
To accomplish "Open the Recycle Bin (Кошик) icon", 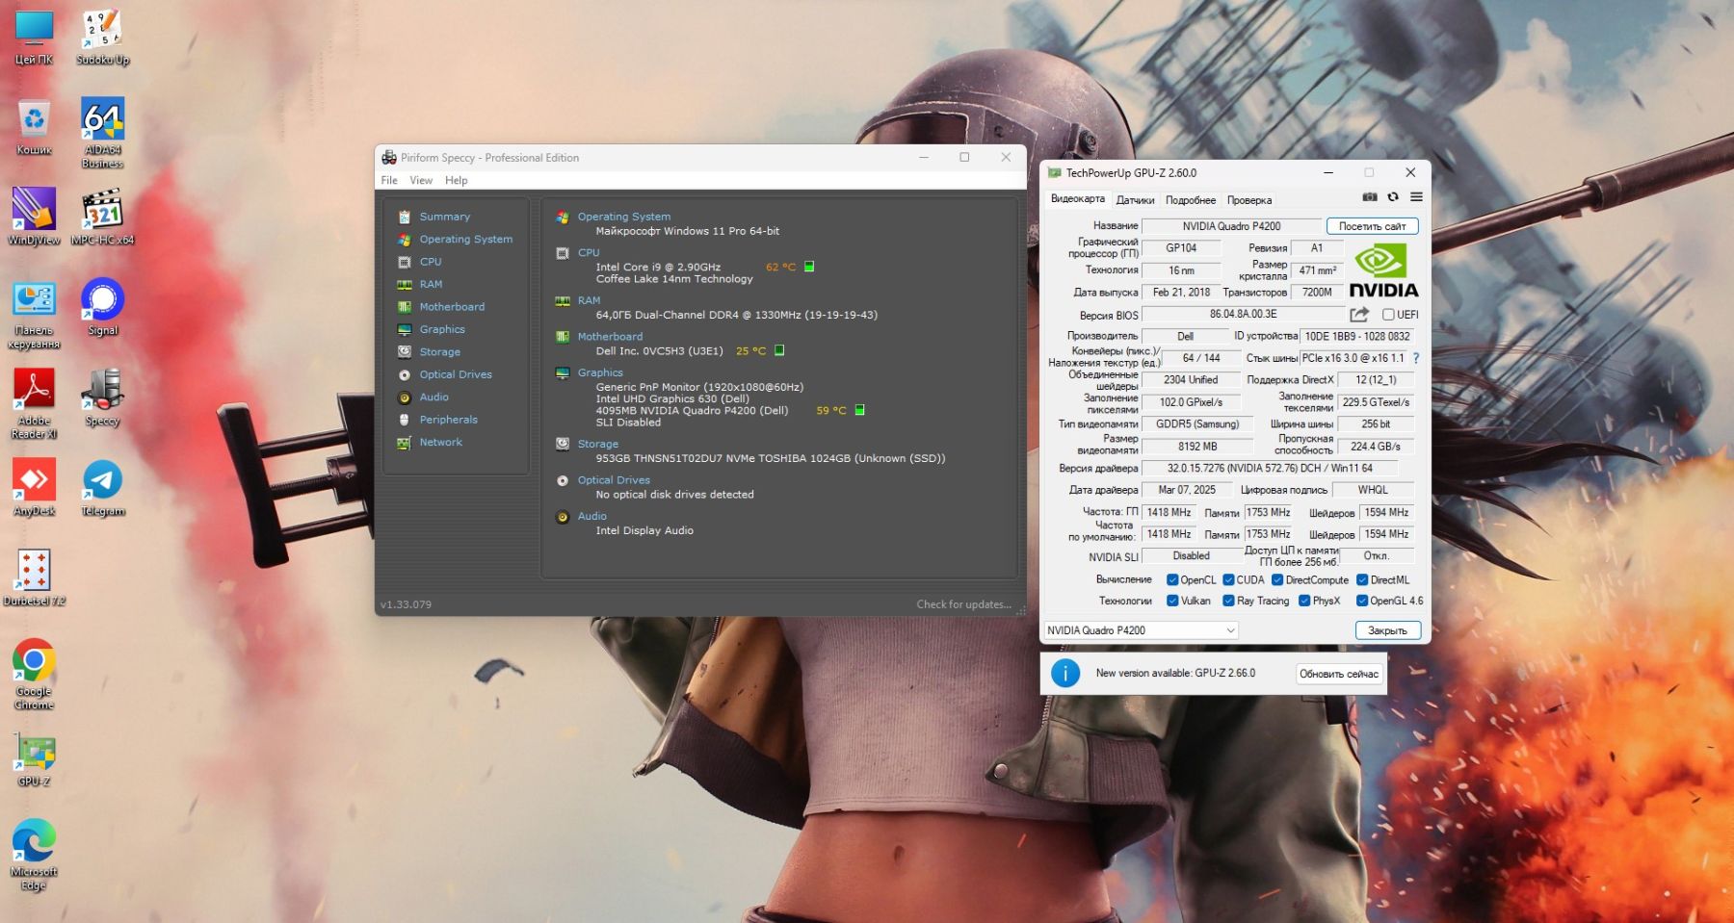I will pos(34,126).
